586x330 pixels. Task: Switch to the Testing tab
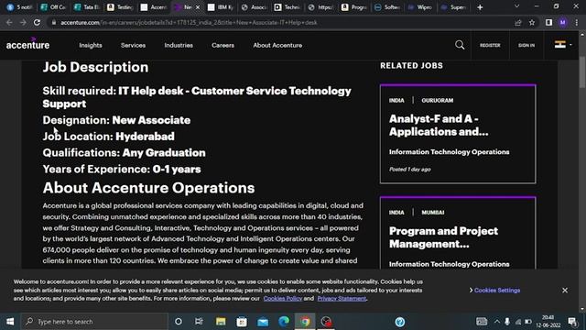click(120, 7)
